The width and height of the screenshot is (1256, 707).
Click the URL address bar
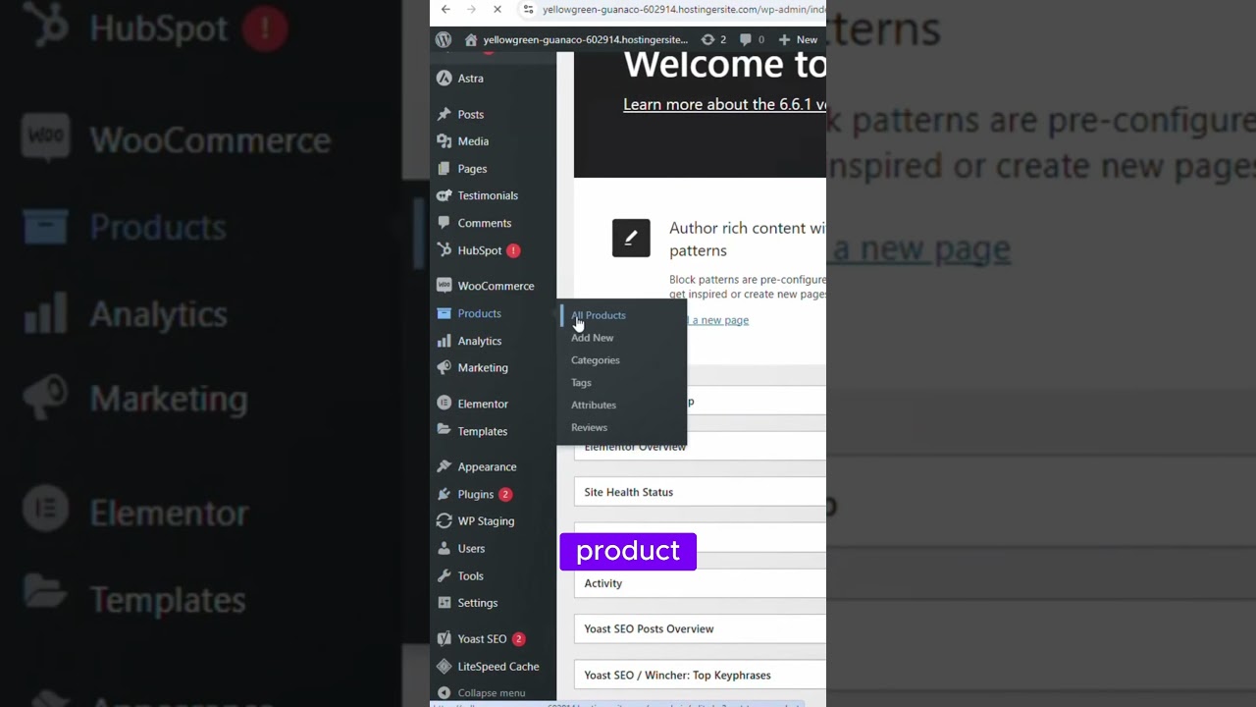point(683,10)
